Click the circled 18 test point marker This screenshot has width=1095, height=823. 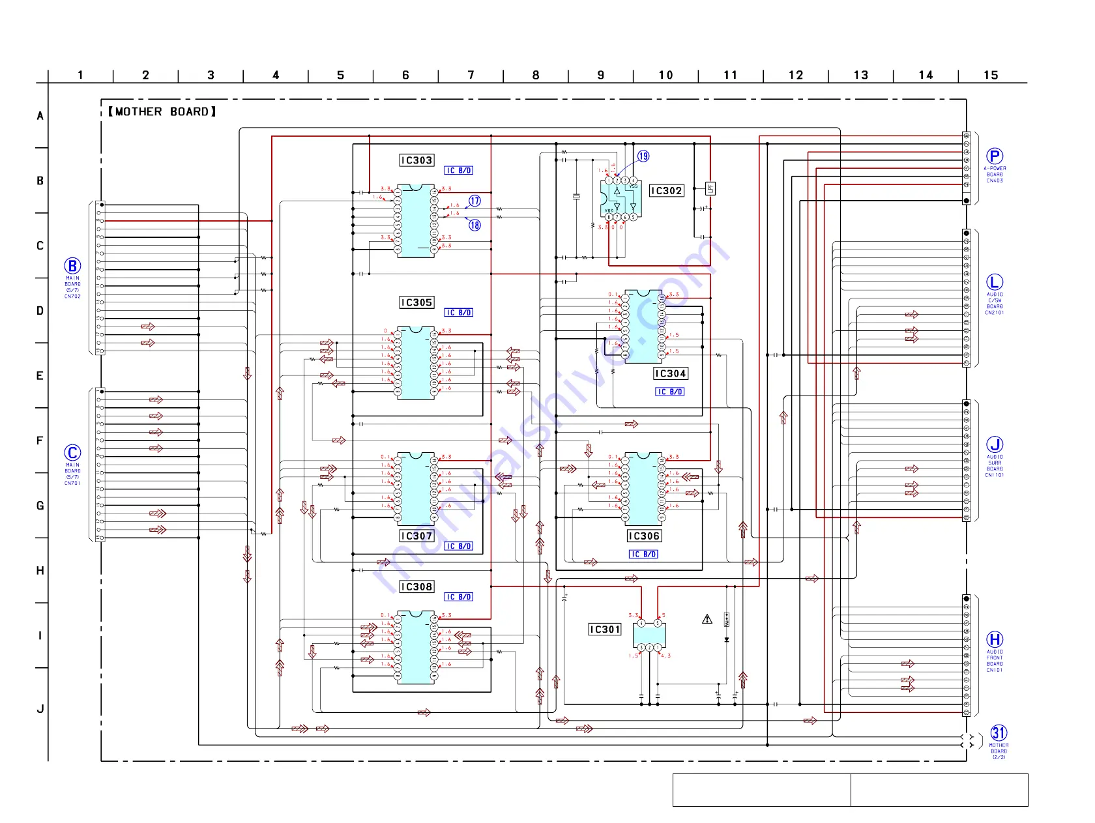[x=475, y=225]
